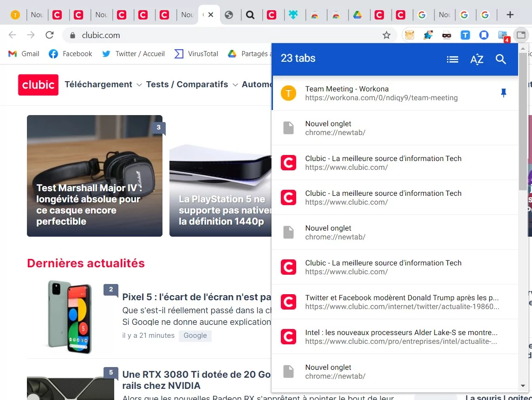
Task: Open the toast-colored extension icon
Action: point(410,35)
